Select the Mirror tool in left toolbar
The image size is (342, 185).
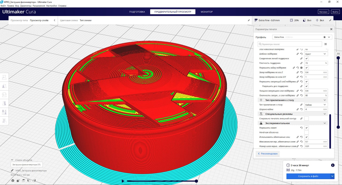[x=5, y=103]
